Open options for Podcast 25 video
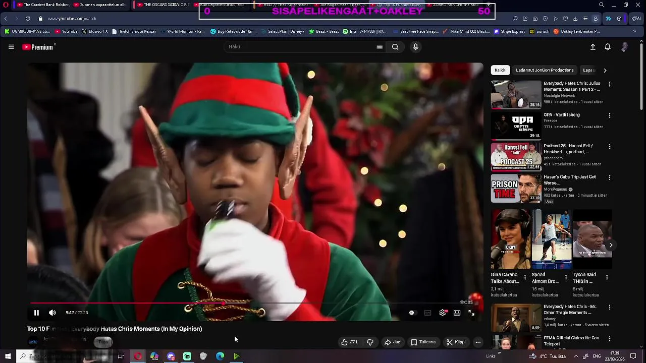 (x=610, y=147)
